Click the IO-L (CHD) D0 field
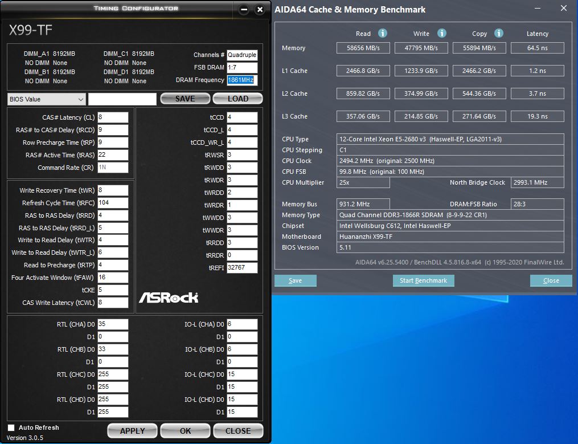The height and width of the screenshot is (444, 578). [x=242, y=400]
